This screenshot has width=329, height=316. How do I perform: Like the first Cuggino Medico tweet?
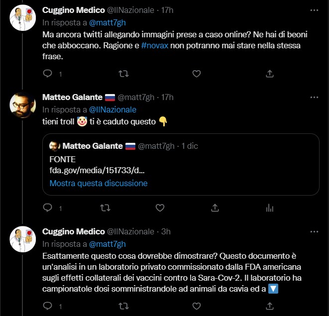[x=196, y=74]
